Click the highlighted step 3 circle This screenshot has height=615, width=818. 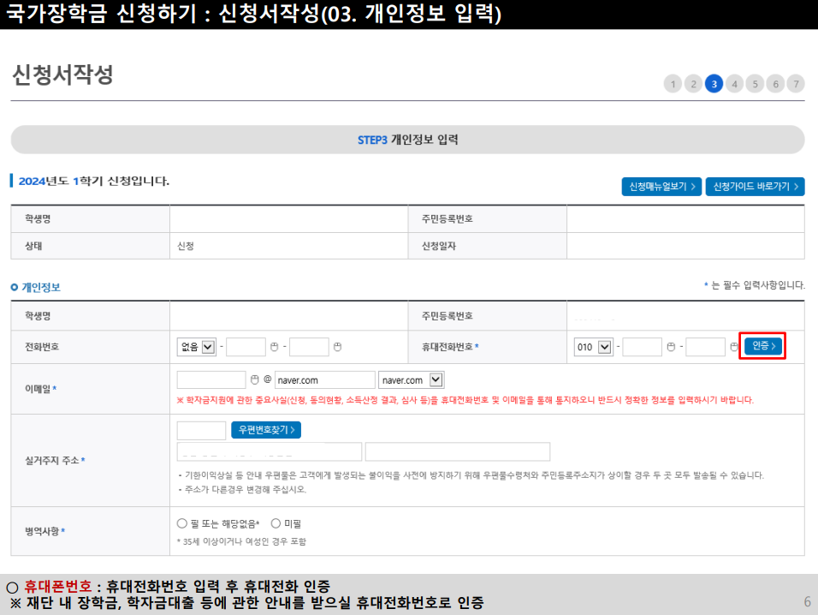(x=714, y=83)
